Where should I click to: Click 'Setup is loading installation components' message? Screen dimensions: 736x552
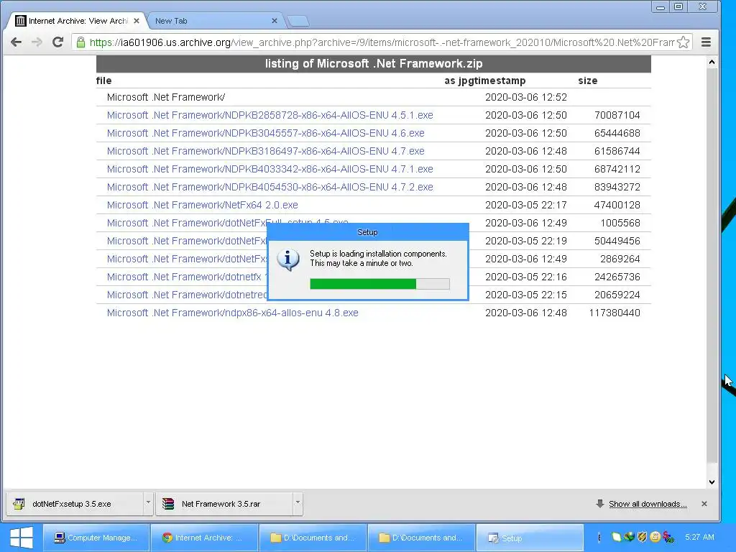pos(378,254)
